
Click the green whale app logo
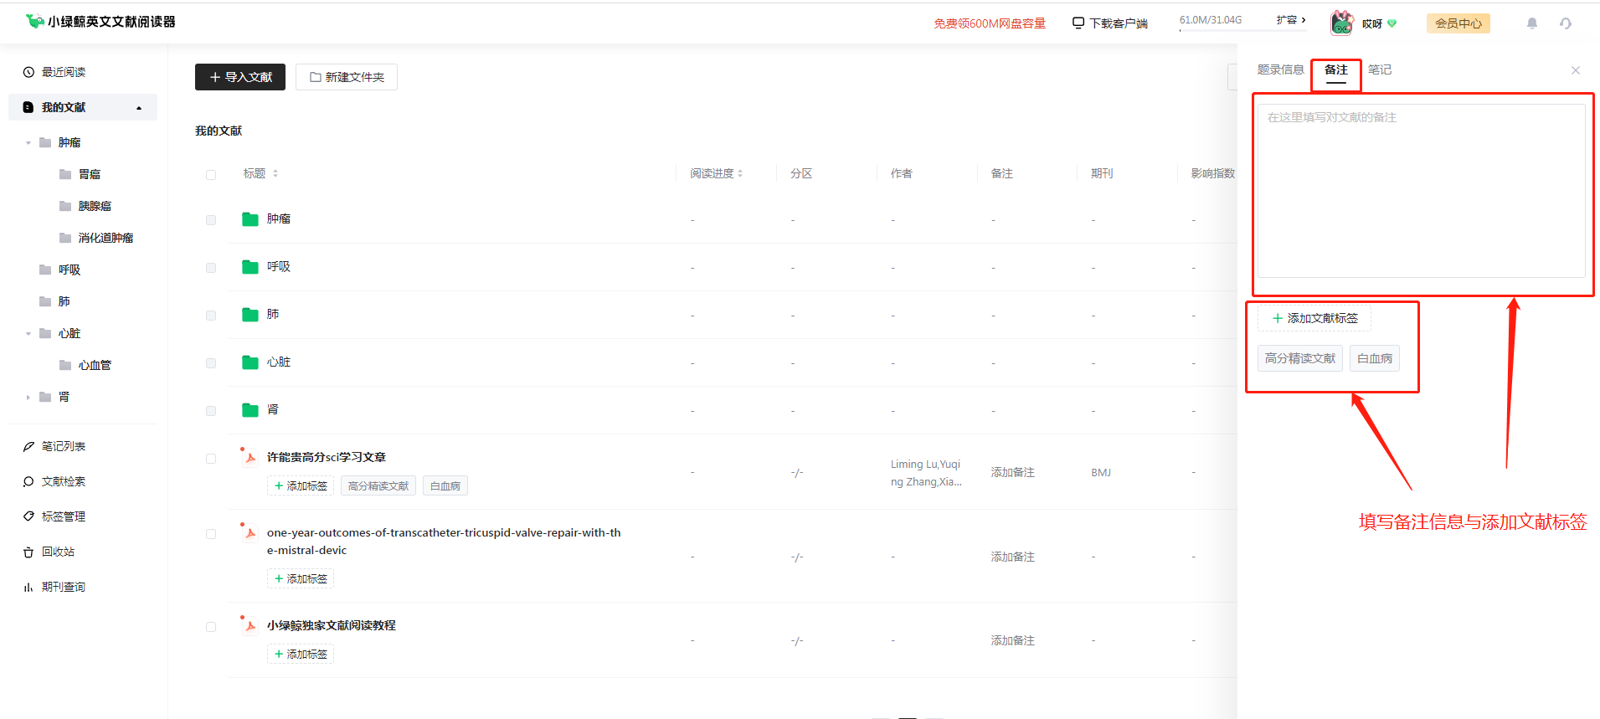point(35,21)
